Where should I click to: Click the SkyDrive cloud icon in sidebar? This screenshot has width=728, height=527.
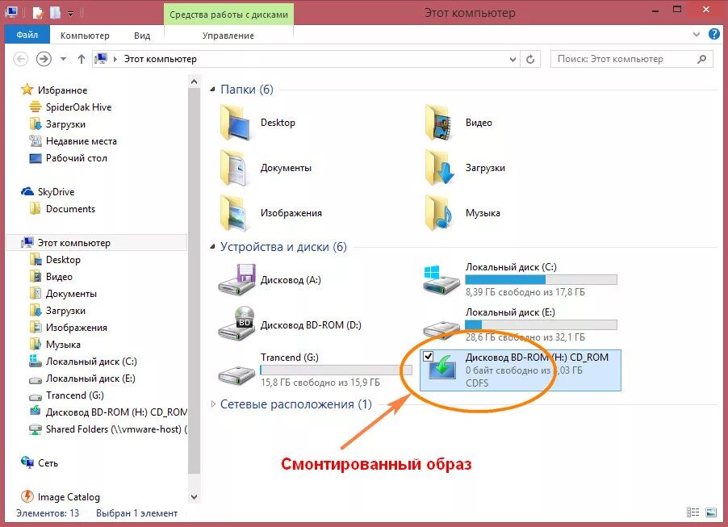point(27,191)
